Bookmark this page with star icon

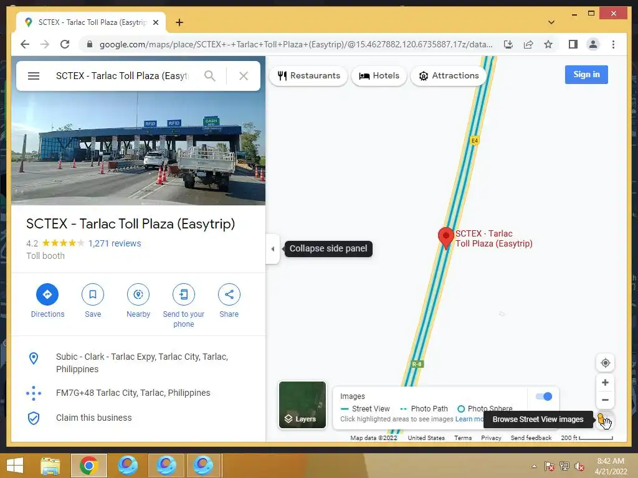click(548, 44)
